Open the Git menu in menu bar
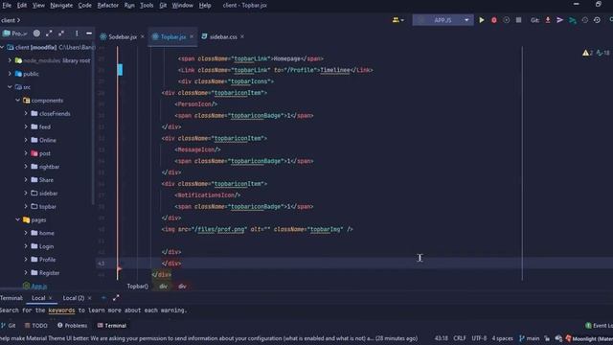Viewport: 613px width, 345px height. pyautogui.click(x=163, y=6)
